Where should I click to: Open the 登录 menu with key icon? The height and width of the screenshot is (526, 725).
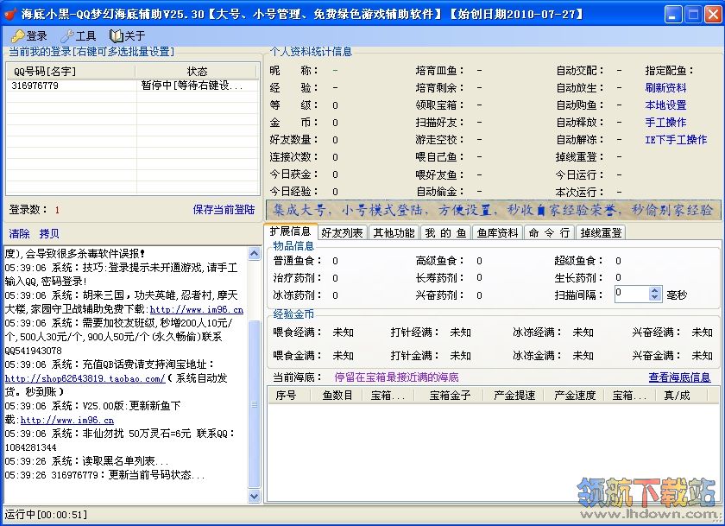point(29,36)
